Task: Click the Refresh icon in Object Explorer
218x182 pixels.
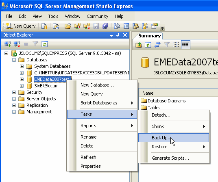Action: pos(45,44)
